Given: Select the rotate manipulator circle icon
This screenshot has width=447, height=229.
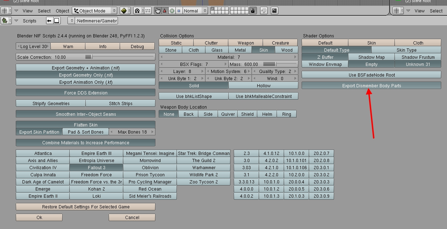Looking at the screenshot, I should (172, 11).
